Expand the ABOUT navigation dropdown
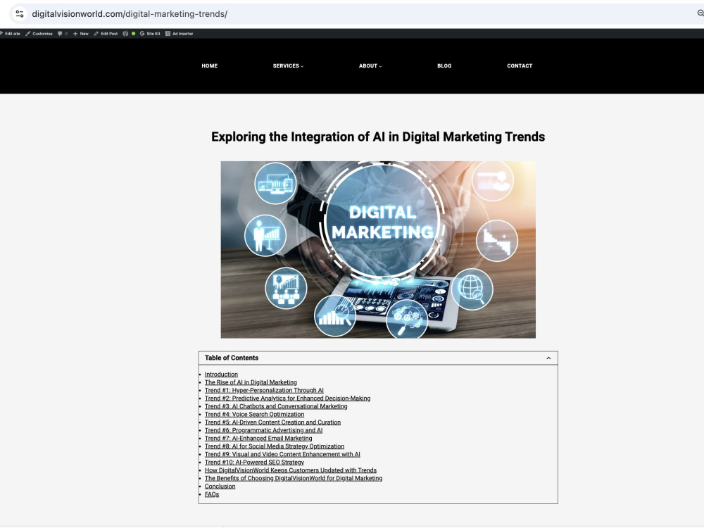704x528 pixels. pyautogui.click(x=370, y=65)
